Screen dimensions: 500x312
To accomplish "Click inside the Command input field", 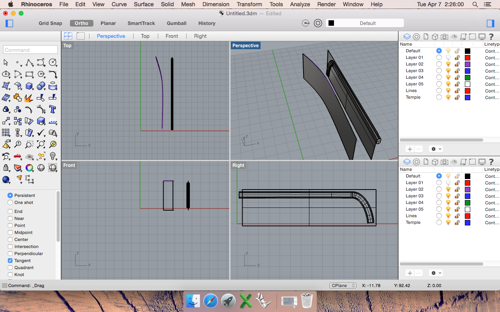I will click(x=30, y=50).
